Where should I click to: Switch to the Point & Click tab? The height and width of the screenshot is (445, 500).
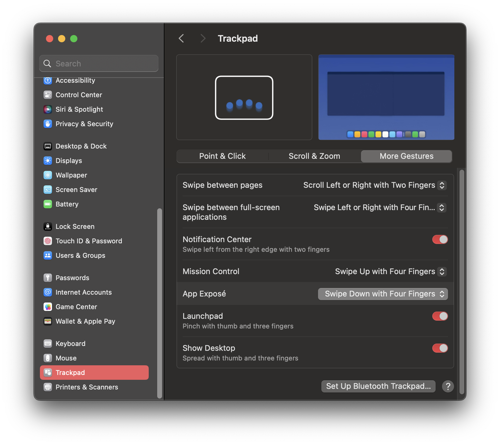click(x=222, y=156)
